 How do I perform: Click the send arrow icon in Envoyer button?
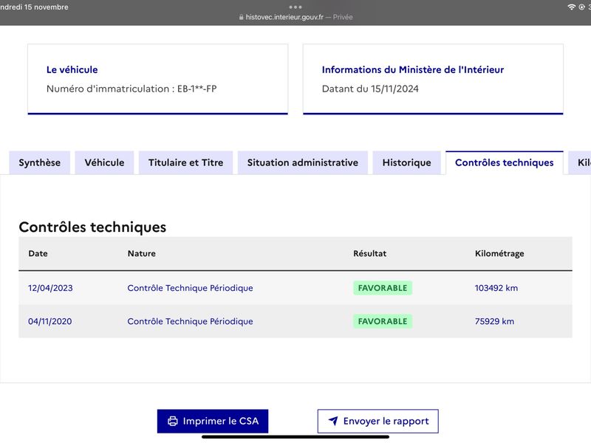pos(333,421)
